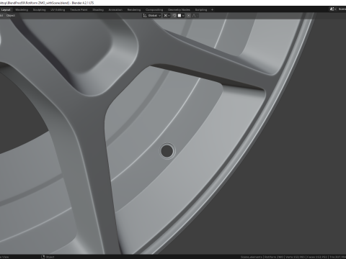Click the Faces count in status bar
Screen dimensions: 346x259
[x=317, y=257]
